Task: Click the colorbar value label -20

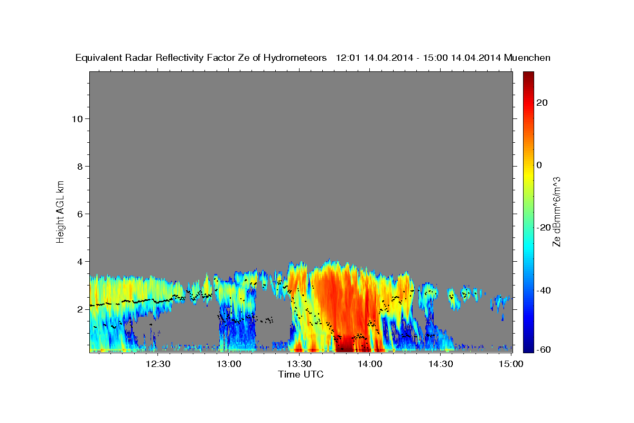Action: coord(544,227)
